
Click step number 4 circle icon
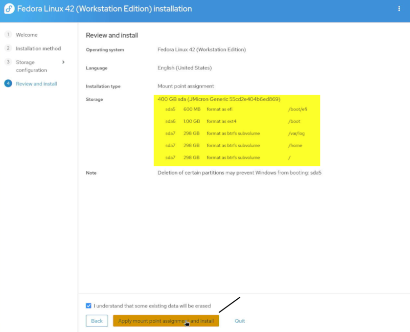(x=8, y=84)
